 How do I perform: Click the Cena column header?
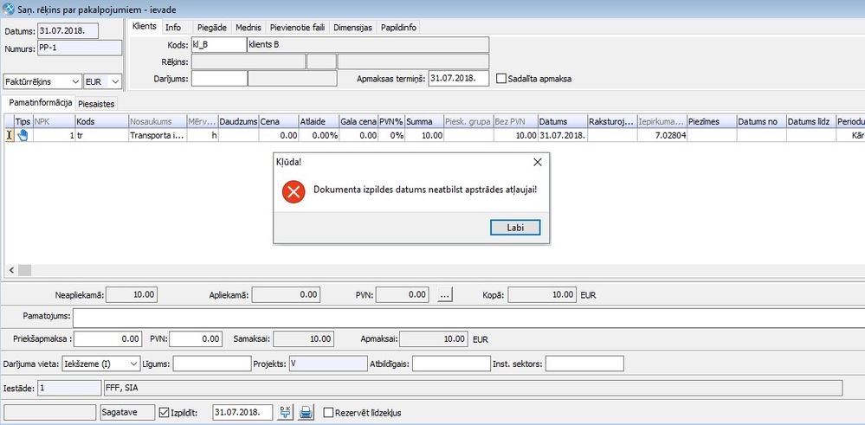pyautogui.click(x=278, y=121)
